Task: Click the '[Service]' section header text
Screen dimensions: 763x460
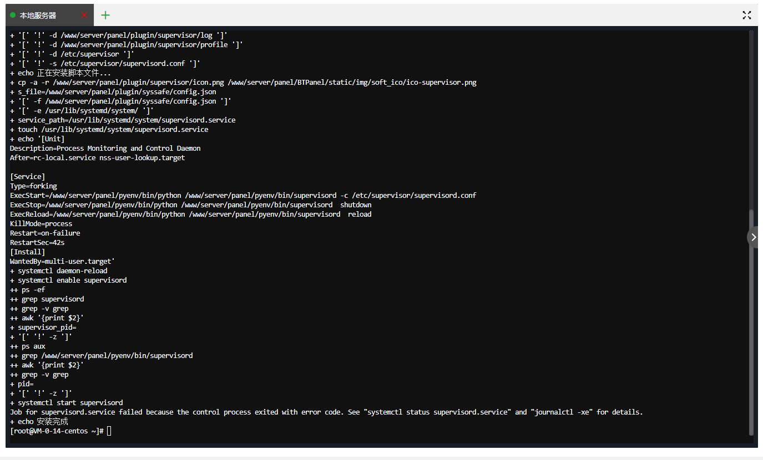Action: (x=28, y=177)
